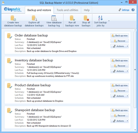Recover the Order database backup
The height and width of the screenshot is (133, 138).
click(x=120, y=41)
